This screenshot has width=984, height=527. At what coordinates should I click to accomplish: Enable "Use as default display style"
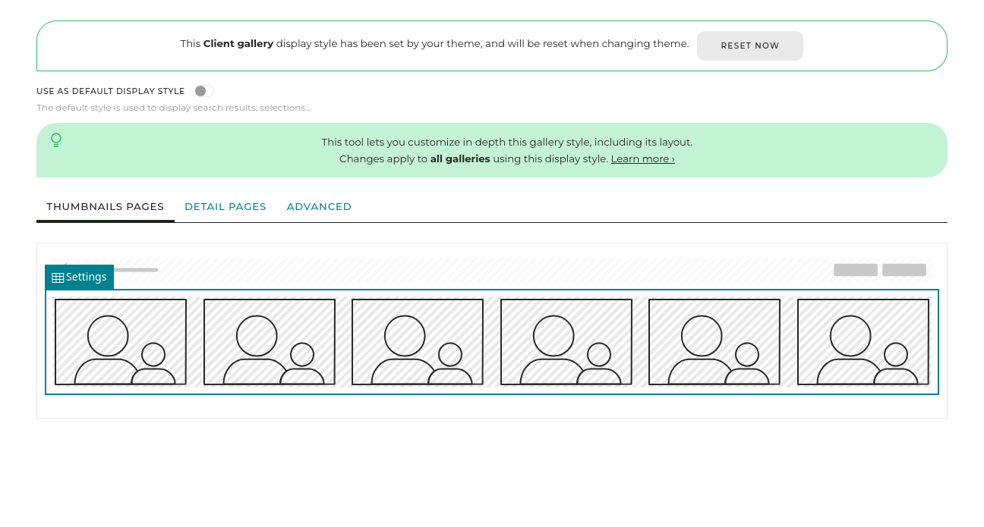203,90
